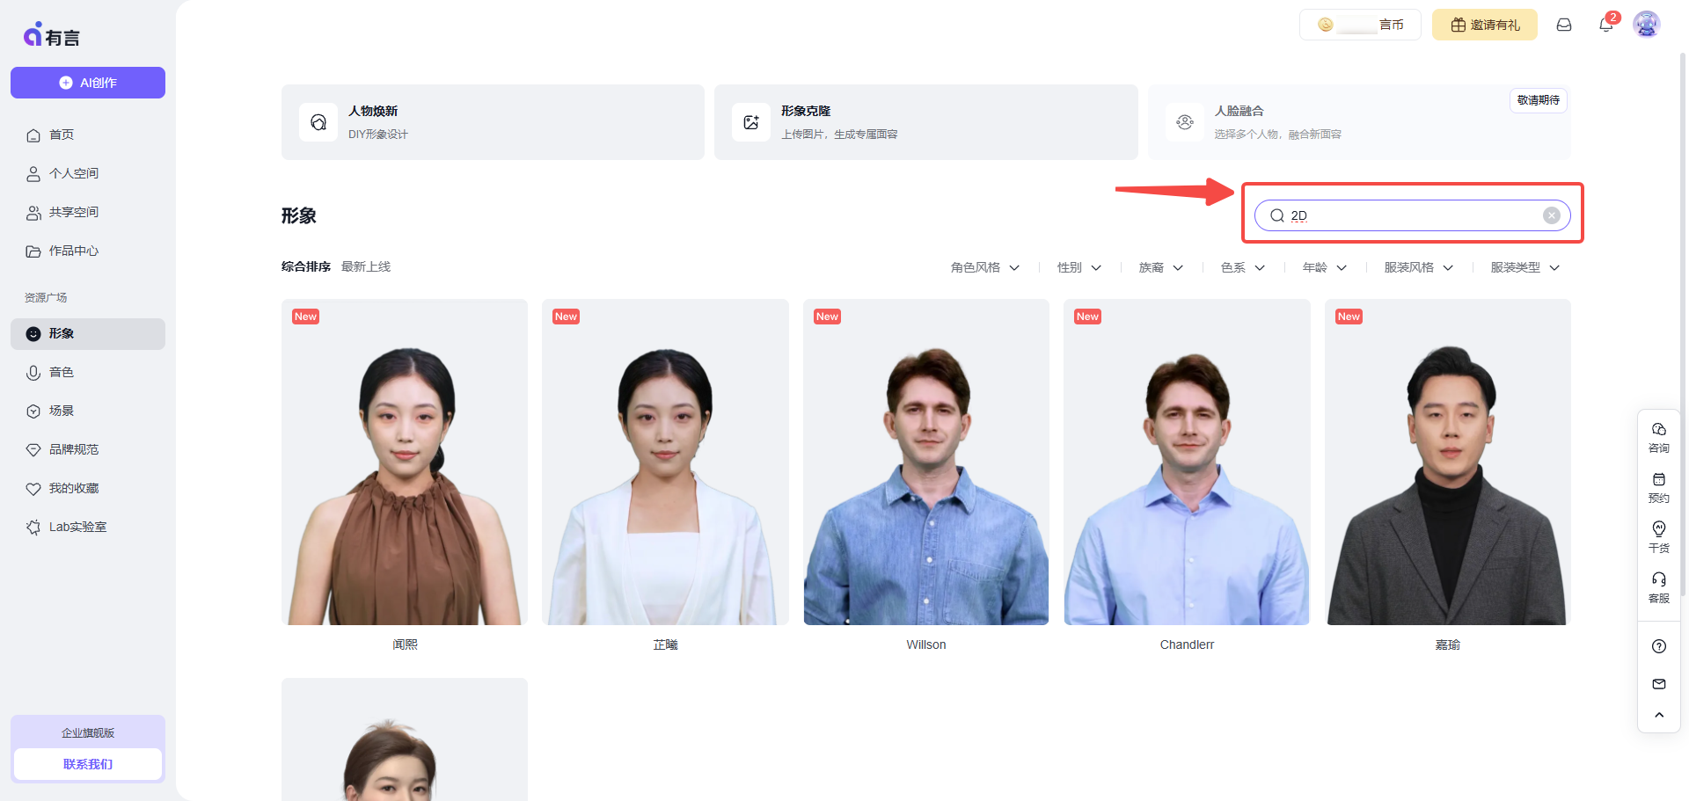Expand the 性别 filter dropdown
1689x801 pixels.
coord(1078,267)
